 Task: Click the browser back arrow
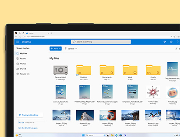(16, 37)
